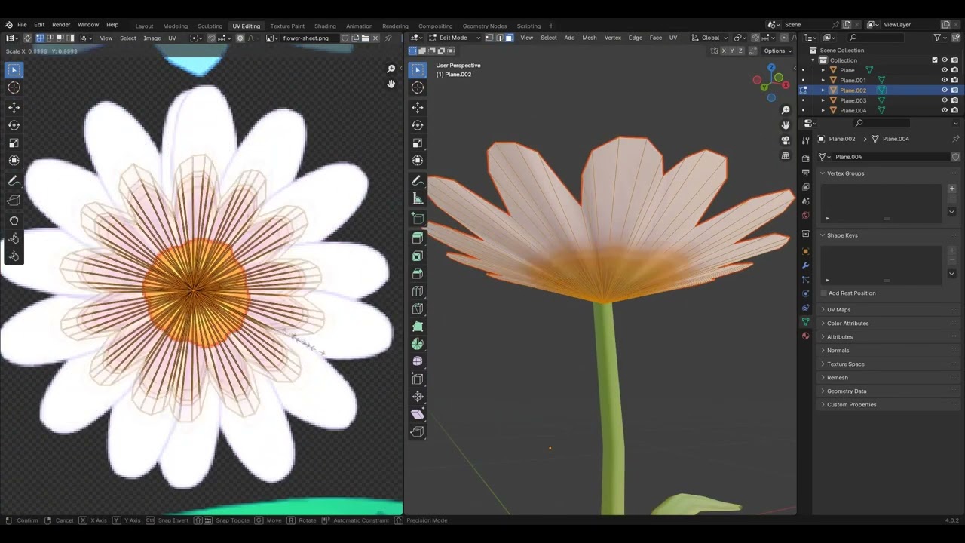This screenshot has height=543, width=965.
Task: Switch to face select mode in the 3D viewport
Action: pyautogui.click(x=509, y=38)
